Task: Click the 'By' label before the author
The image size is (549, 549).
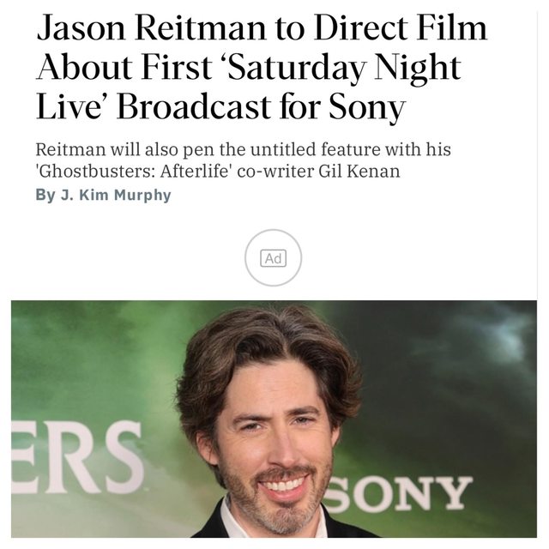Action: 45,195
